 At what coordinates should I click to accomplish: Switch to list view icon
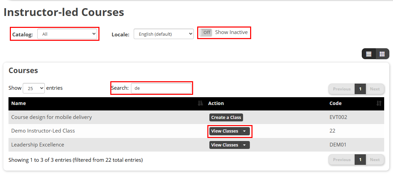(x=369, y=54)
